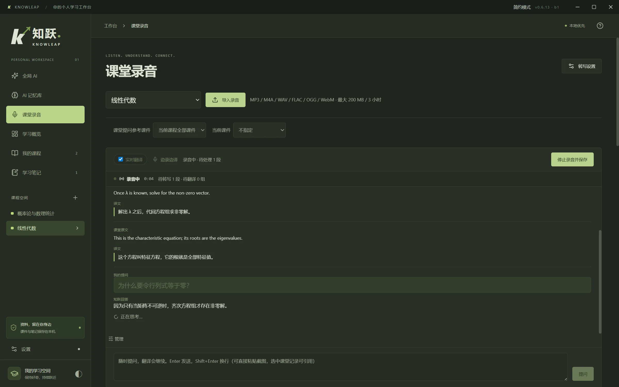The height and width of the screenshot is (387, 619).
Task: Click the KnowLeap K icon in title bar
Action: pos(9,7)
